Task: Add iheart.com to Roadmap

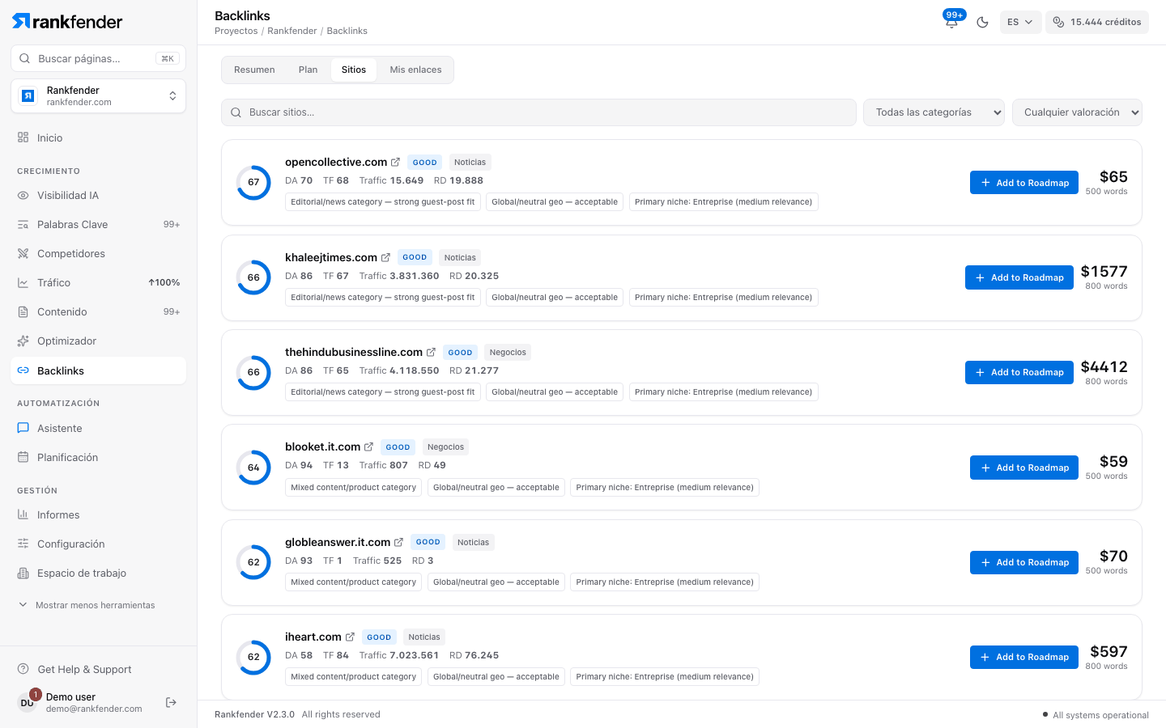Action: click(x=1024, y=658)
